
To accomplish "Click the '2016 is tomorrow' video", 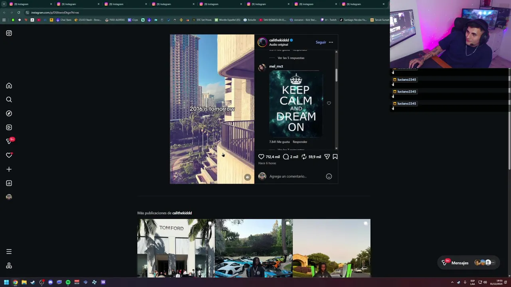I will pyautogui.click(x=212, y=109).
